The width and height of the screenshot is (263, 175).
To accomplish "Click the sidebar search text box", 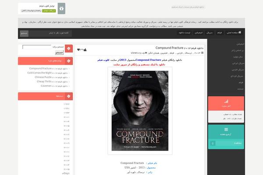I will [37, 47].
